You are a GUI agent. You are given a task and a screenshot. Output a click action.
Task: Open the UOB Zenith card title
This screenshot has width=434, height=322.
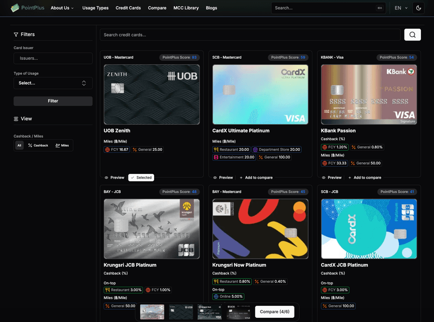pos(117,131)
